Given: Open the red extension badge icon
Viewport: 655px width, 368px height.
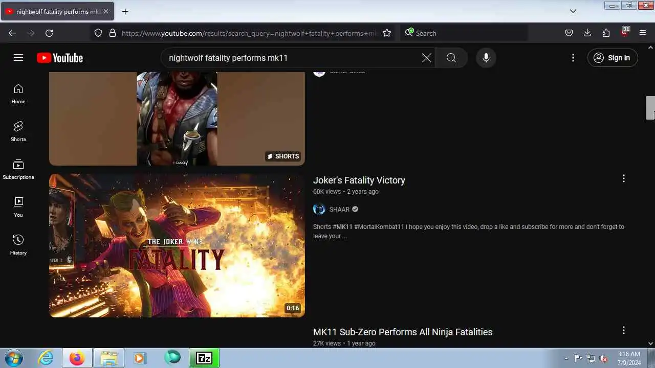Looking at the screenshot, I should pyautogui.click(x=625, y=32).
